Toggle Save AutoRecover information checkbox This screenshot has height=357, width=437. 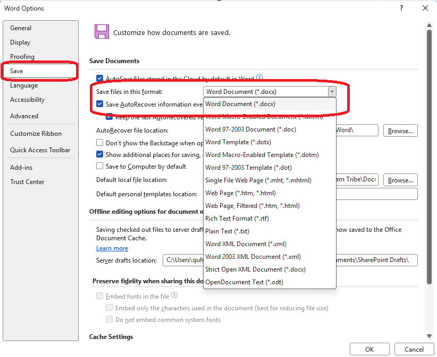pos(99,104)
